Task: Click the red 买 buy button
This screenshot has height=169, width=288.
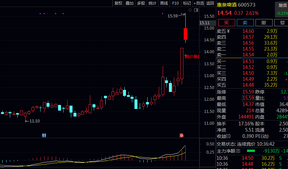Action: click(x=226, y=23)
